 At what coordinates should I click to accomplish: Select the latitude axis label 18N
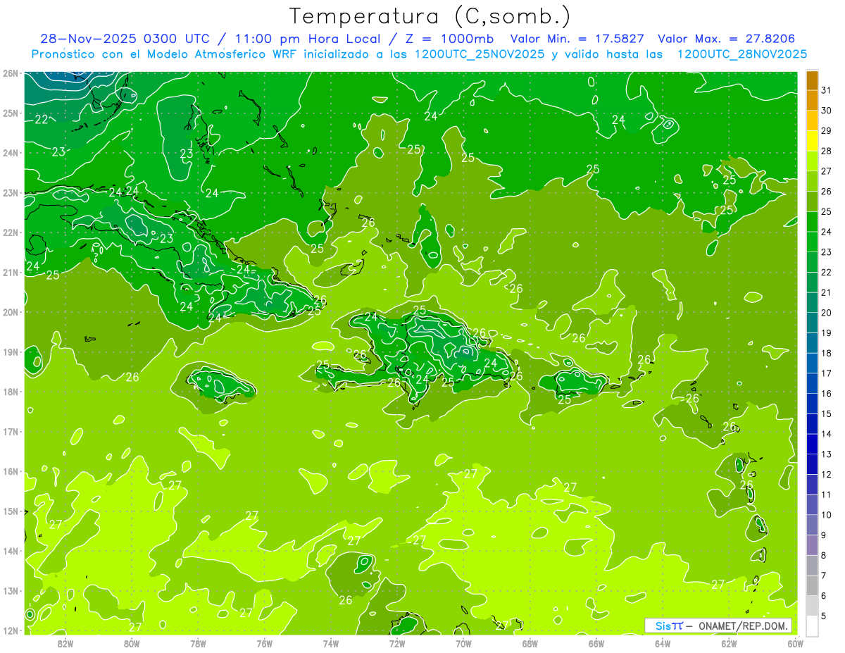(x=11, y=392)
